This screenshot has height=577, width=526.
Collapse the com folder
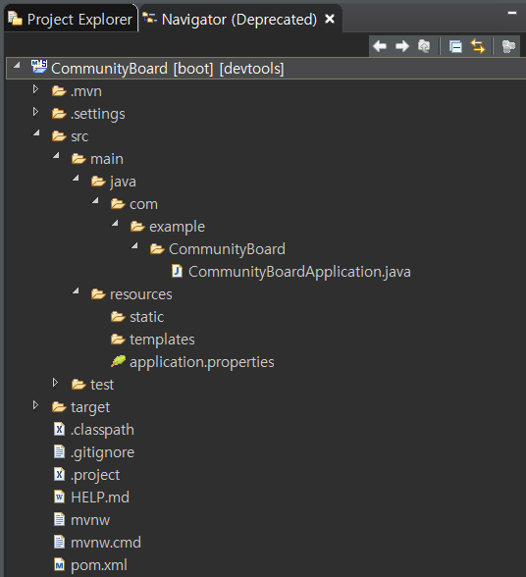pyautogui.click(x=95, y=200)
